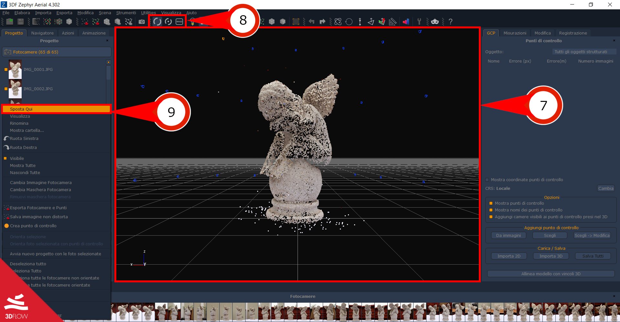Click the save project floppy disk icon
620x322 pixels.
tap(21, 22)
